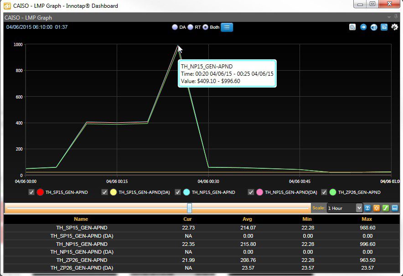Select the TH_ZP26_GEN-APND (DA) table row name

click(x=82, y=268)
